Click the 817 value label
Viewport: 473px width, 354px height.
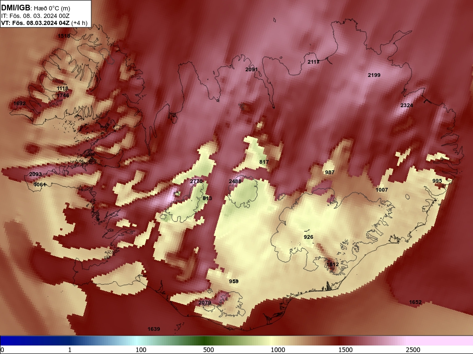point(264,162)
